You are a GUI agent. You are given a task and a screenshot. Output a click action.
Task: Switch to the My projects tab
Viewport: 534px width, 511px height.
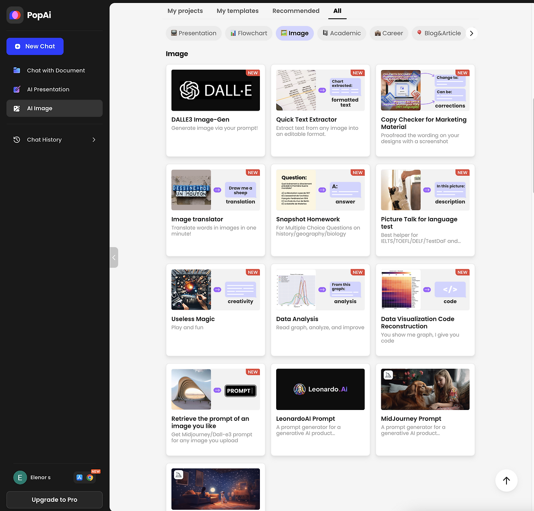coord(185,11)
